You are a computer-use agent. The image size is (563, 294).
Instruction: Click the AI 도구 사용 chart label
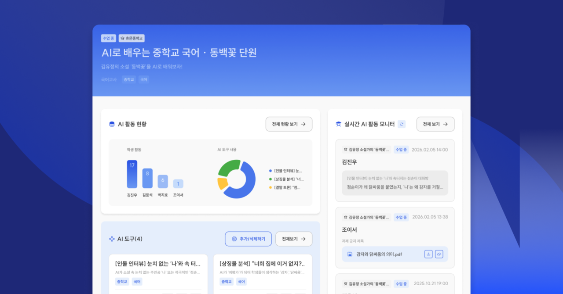pos(227,150)
